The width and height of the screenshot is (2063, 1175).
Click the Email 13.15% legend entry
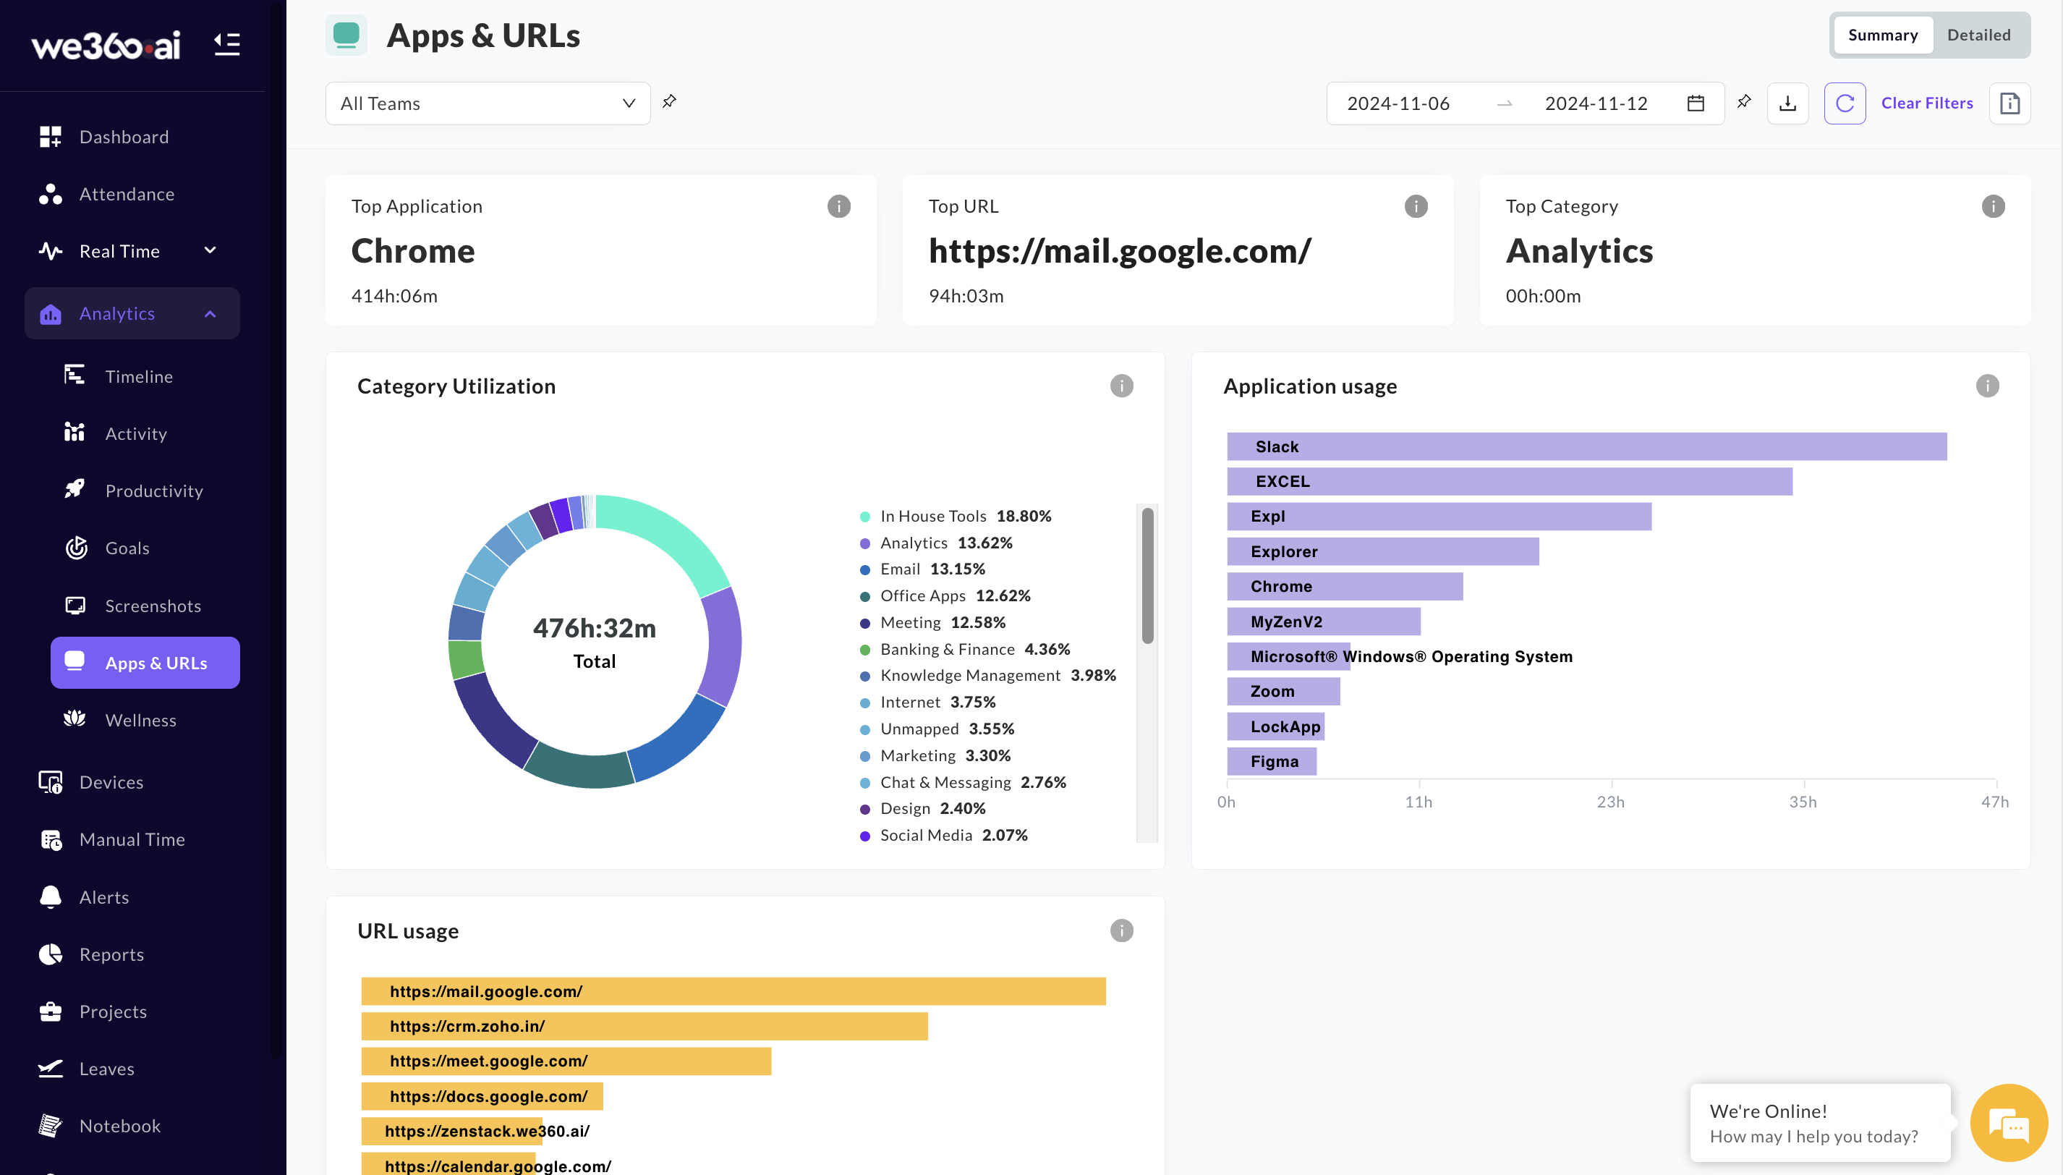[922, 569]
